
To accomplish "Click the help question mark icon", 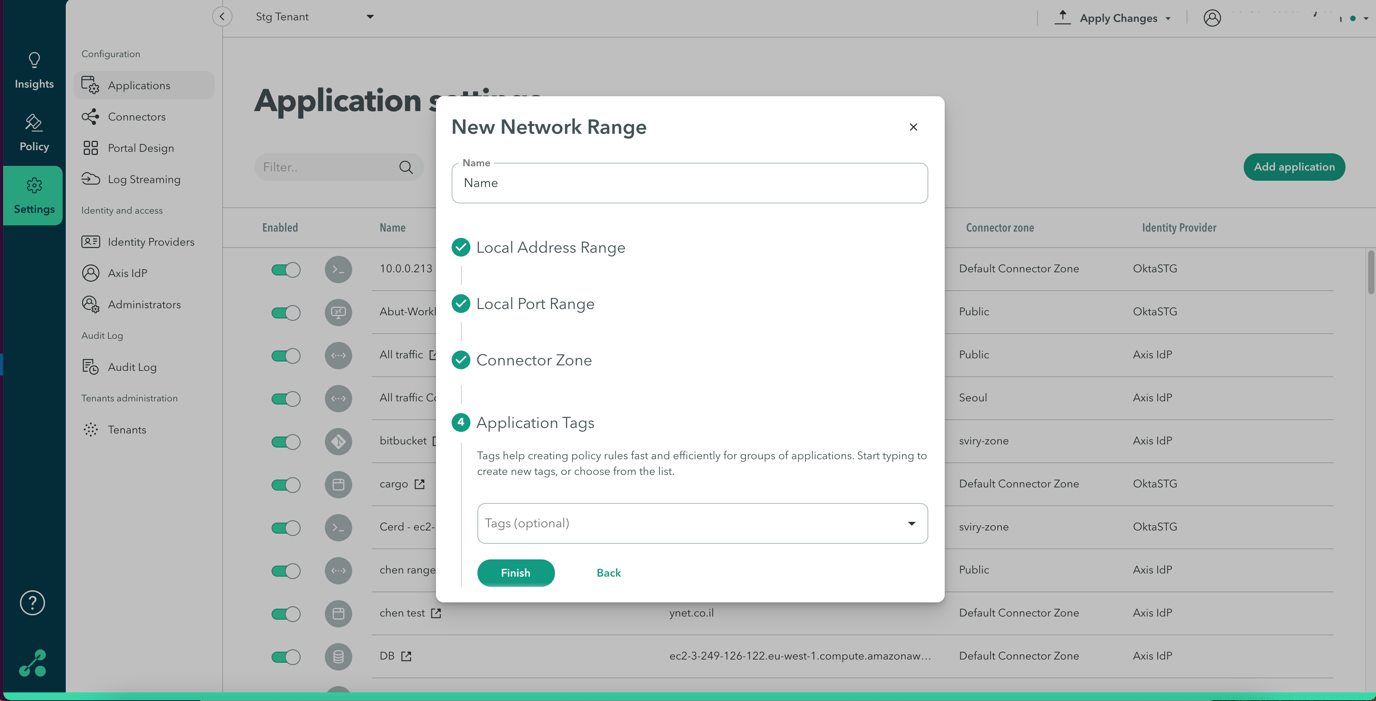I will click(32, 603).
